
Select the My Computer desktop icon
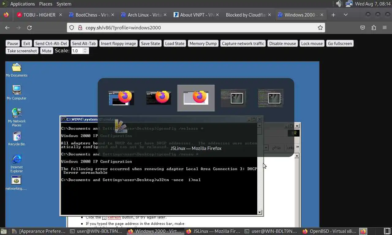[x=17, y=93]
